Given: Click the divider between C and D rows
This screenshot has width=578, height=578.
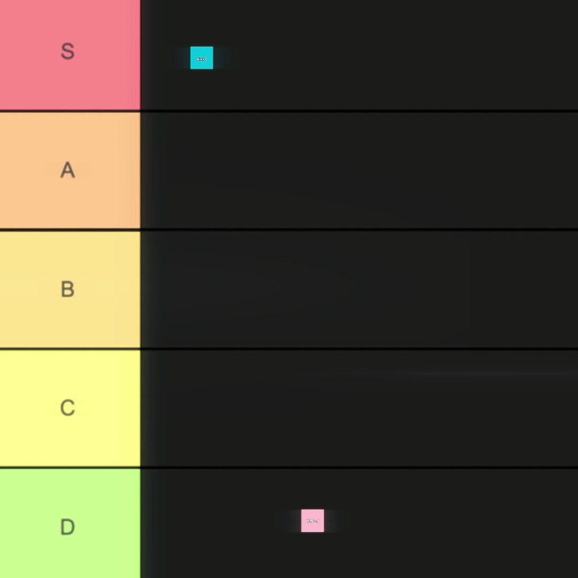Looking at the screenshot, I should (289, 467).
